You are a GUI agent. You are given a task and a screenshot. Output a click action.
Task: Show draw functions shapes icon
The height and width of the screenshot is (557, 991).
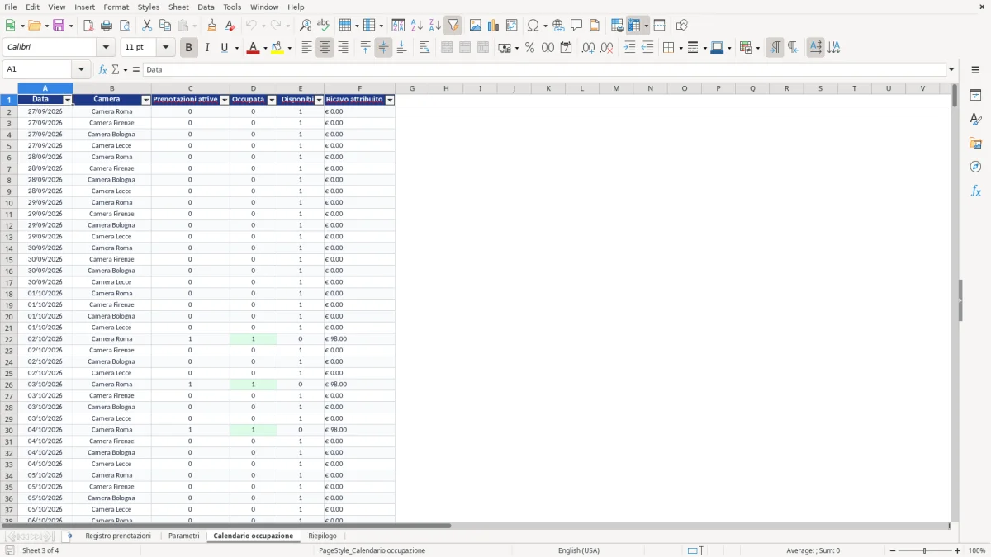[x=682, y=26]
